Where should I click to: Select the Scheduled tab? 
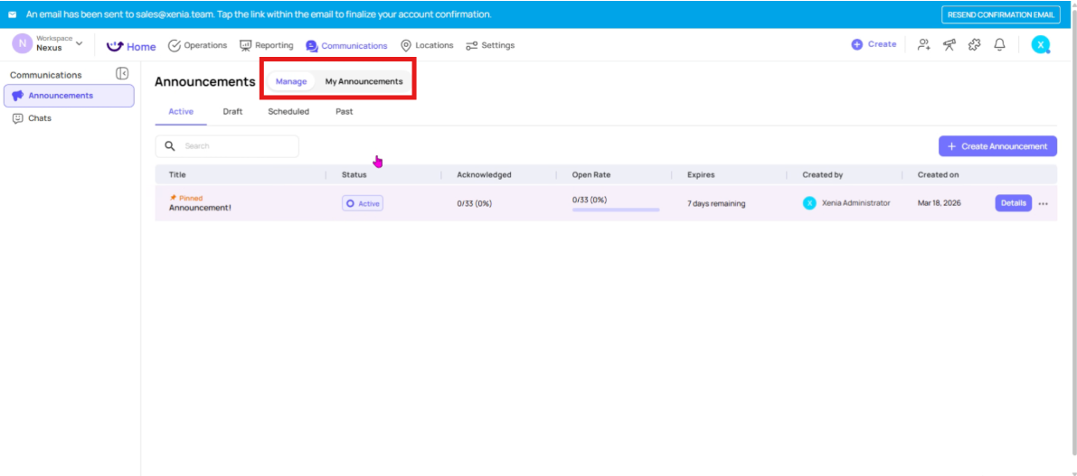[288, 112]
